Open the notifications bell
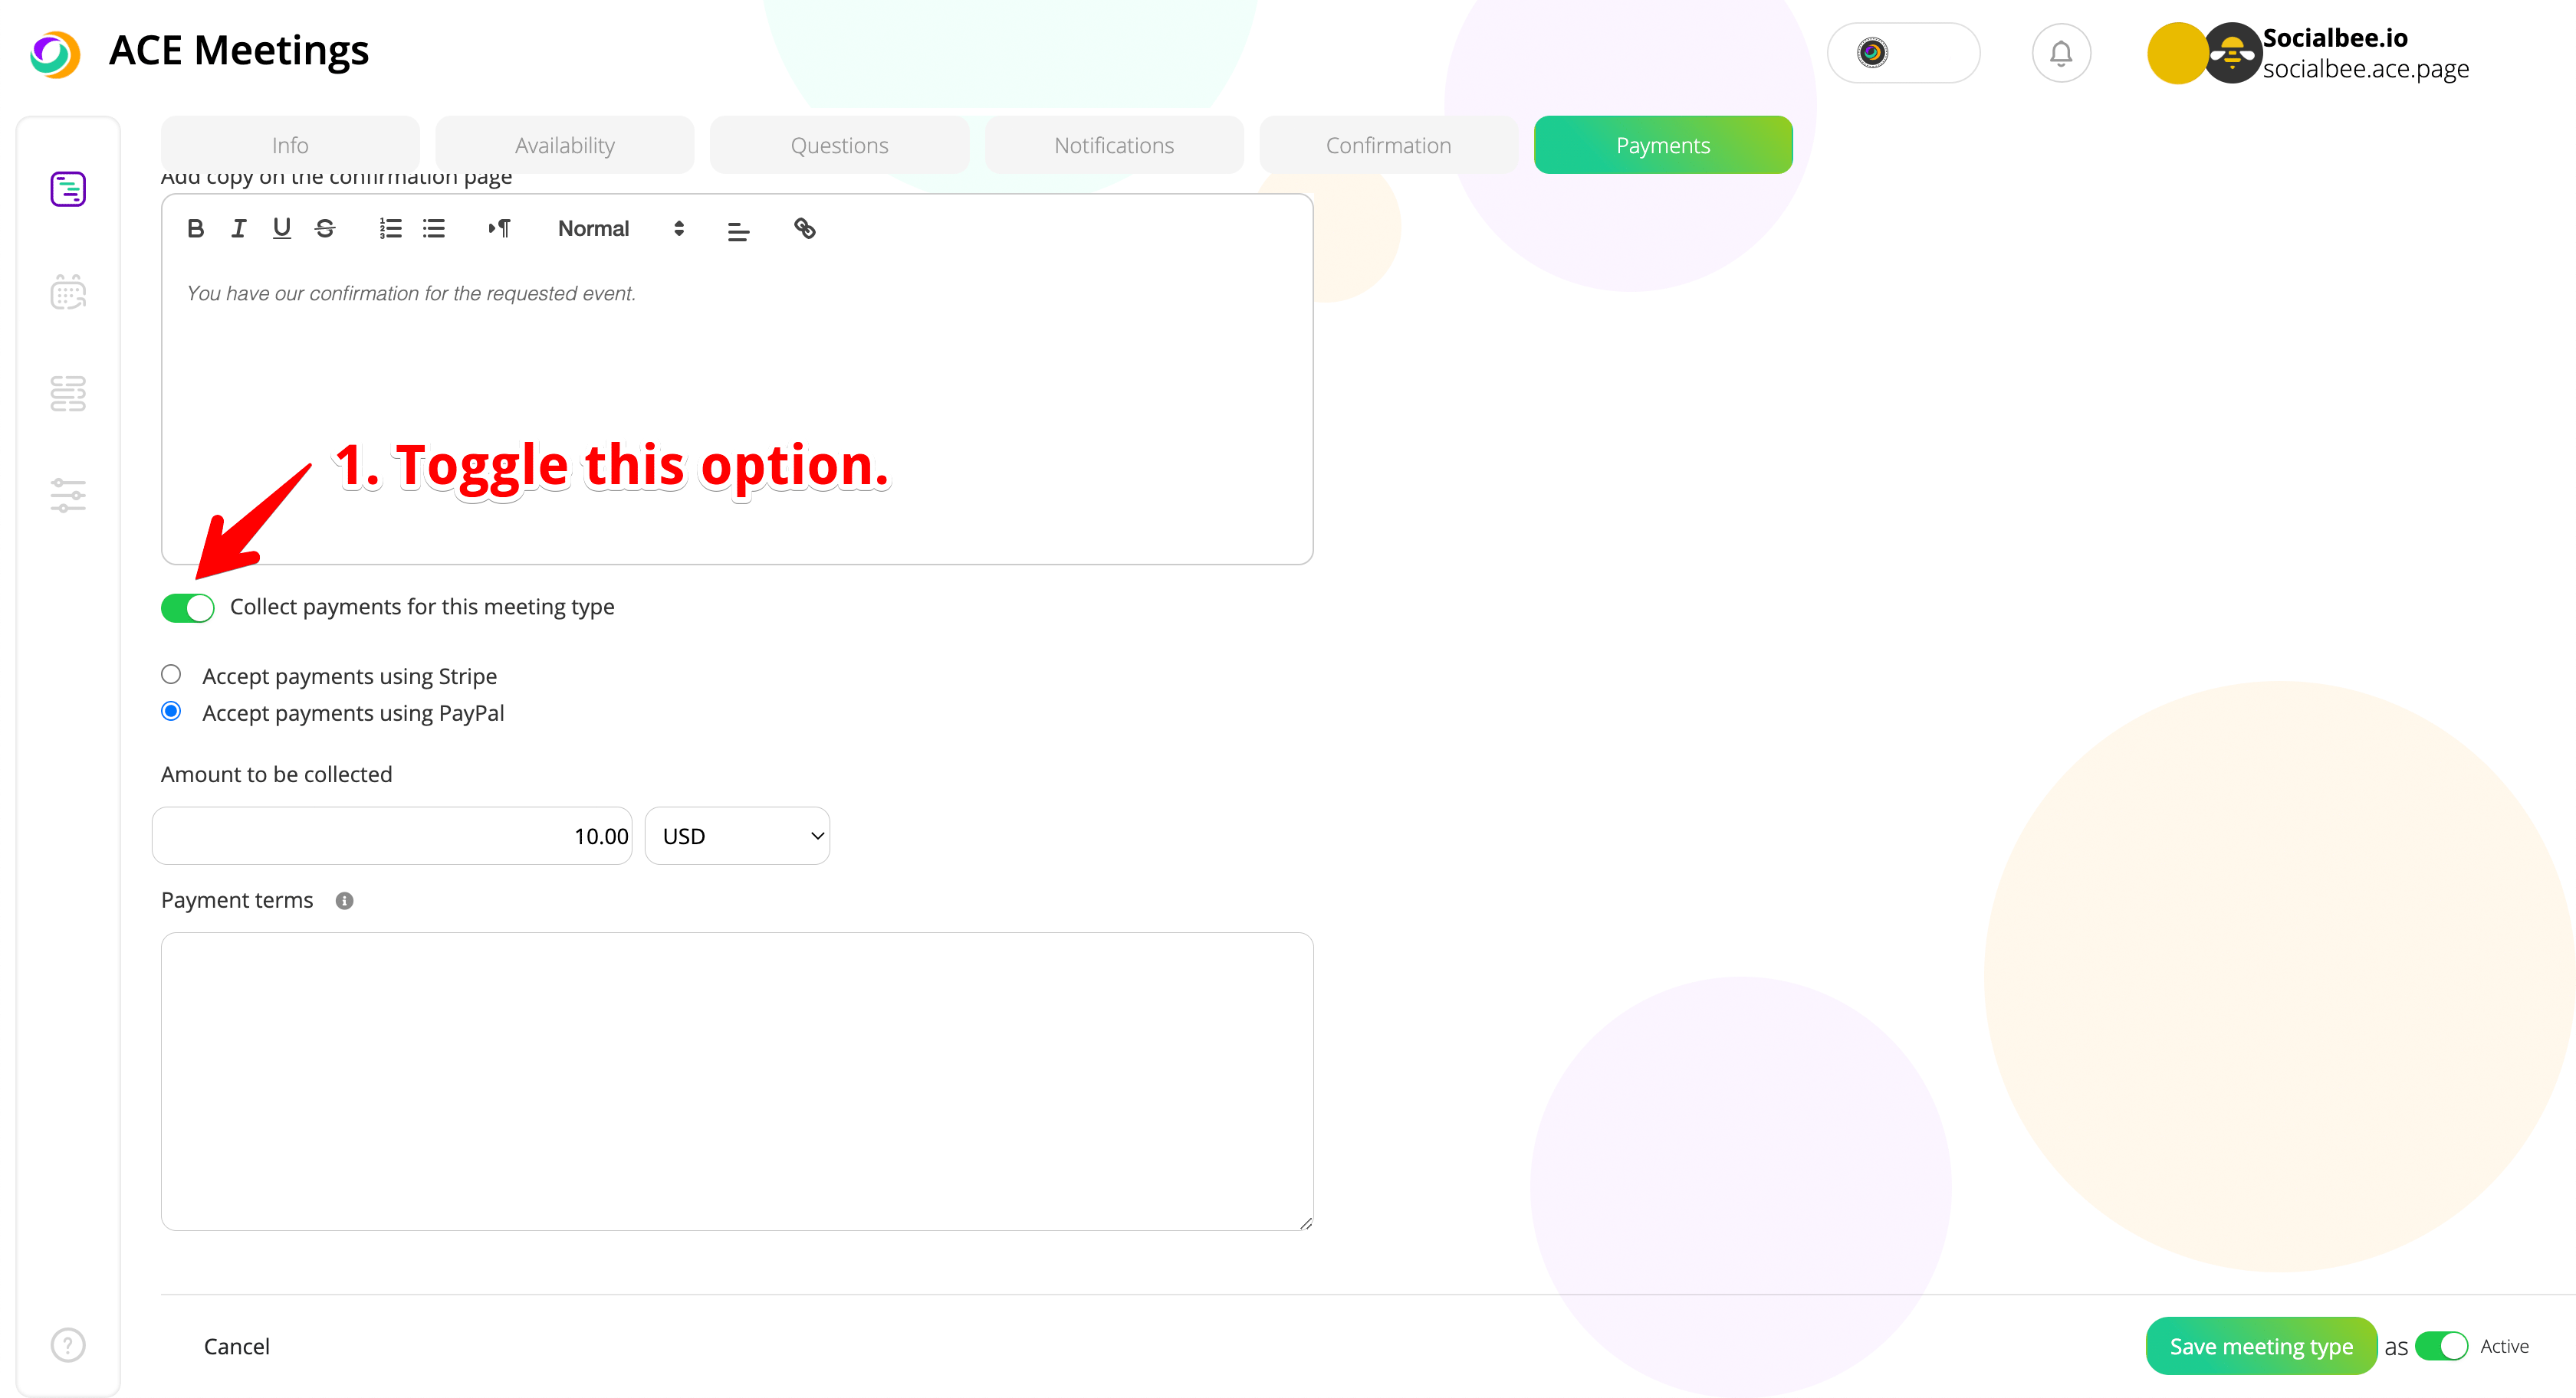 click(x=2061, y=53)
